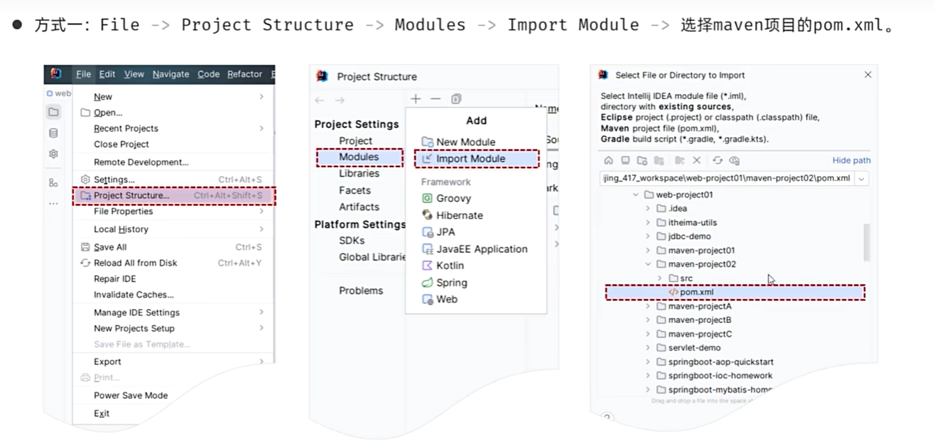This screenshot has height=443, width=934.
Task: Click the New Folder icon in import dialog
Action: [x=680, y=160]
